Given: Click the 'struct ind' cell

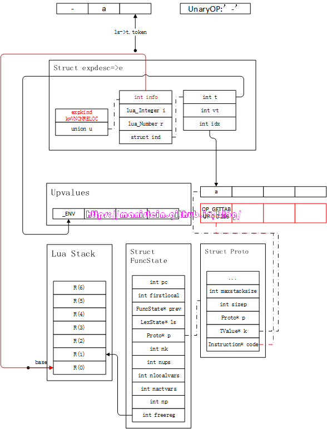Looking at the screenshot, I should tap(146, 137).
